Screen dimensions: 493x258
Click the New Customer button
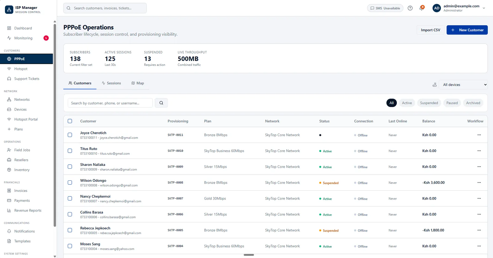467,30
